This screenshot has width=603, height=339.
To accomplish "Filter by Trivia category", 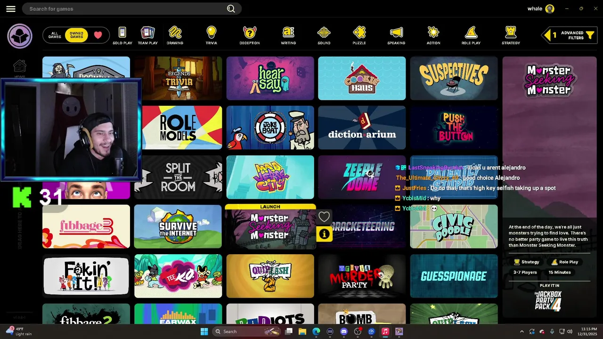I will click(212, 36).
